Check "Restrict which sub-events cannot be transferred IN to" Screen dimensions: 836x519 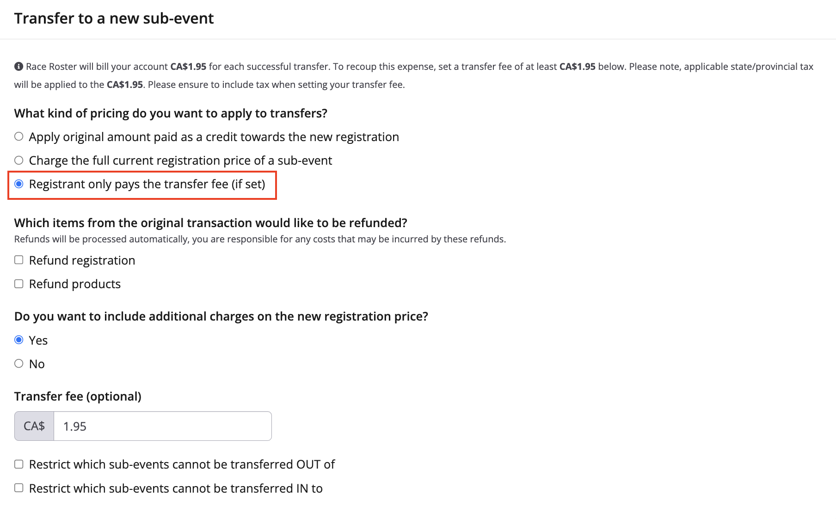tap(19, 488)
